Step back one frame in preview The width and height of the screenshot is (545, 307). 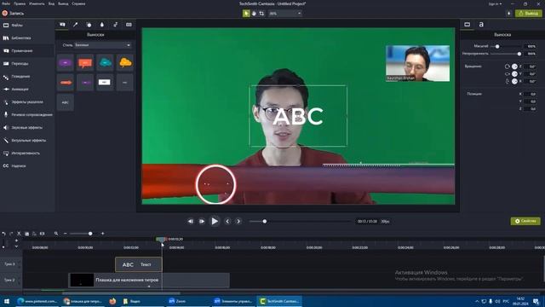[191, 222]
